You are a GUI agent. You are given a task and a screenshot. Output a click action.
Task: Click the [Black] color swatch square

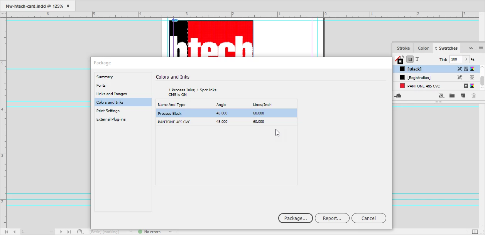(x=402, y=69)
